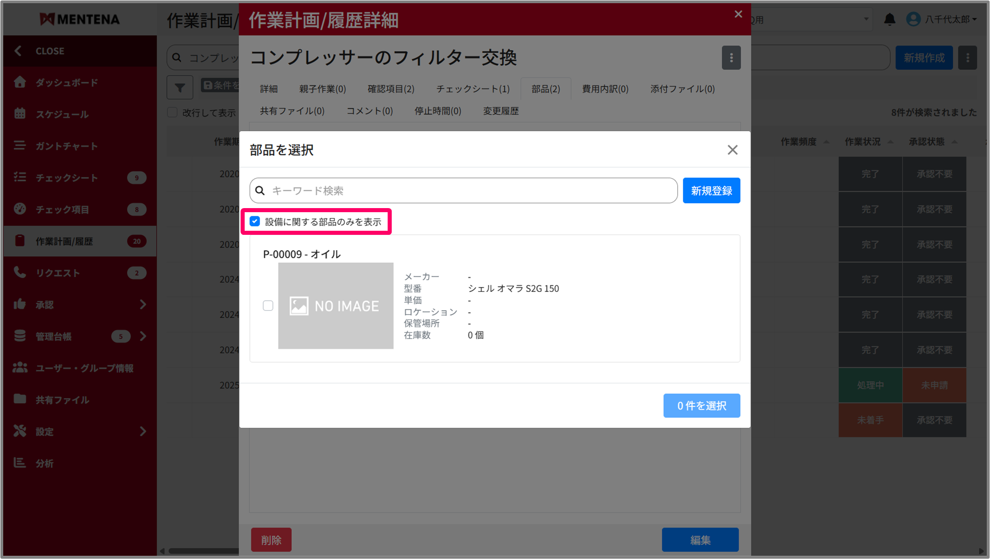This screenshot has height=559, width=990.
Task: Click the work detail three-dot menu
Action: [x=731, y=58]
